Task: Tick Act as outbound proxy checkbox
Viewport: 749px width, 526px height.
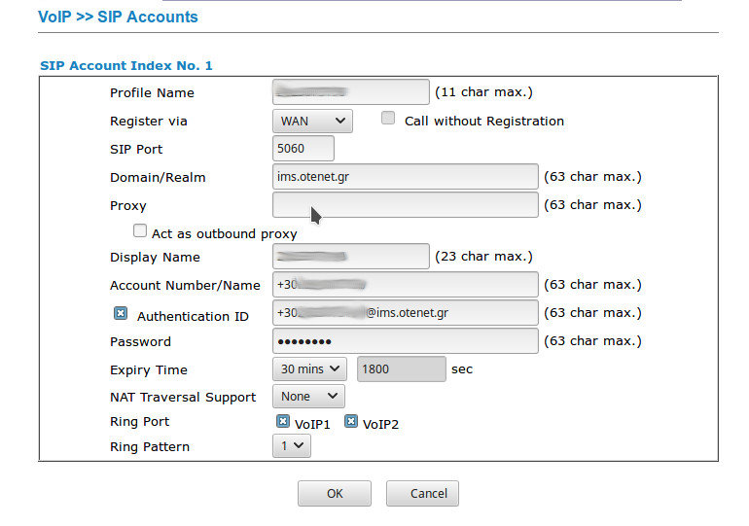Action: point(140,231)
